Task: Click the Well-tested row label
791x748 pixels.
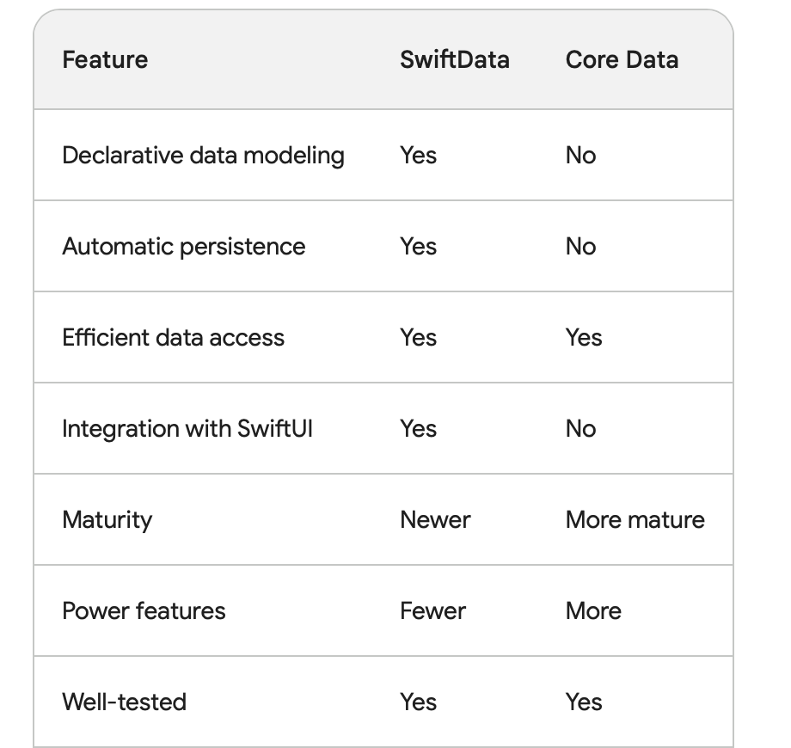Action: point(124,702)
